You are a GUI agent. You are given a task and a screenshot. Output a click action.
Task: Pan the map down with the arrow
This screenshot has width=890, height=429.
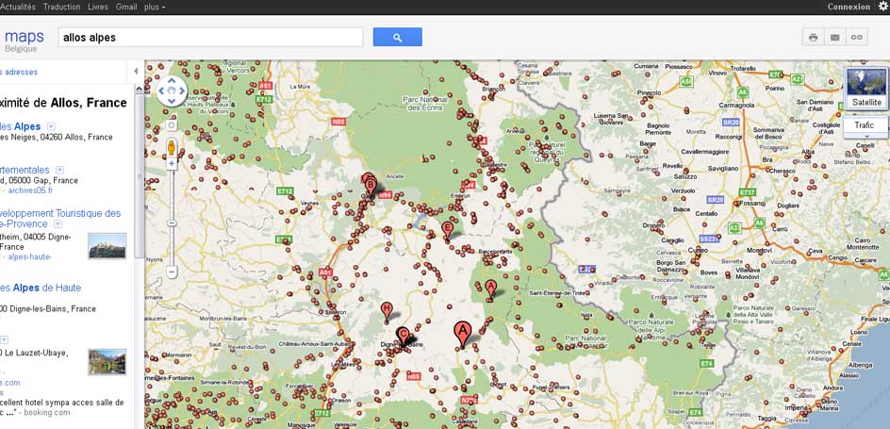click(172, 101)
